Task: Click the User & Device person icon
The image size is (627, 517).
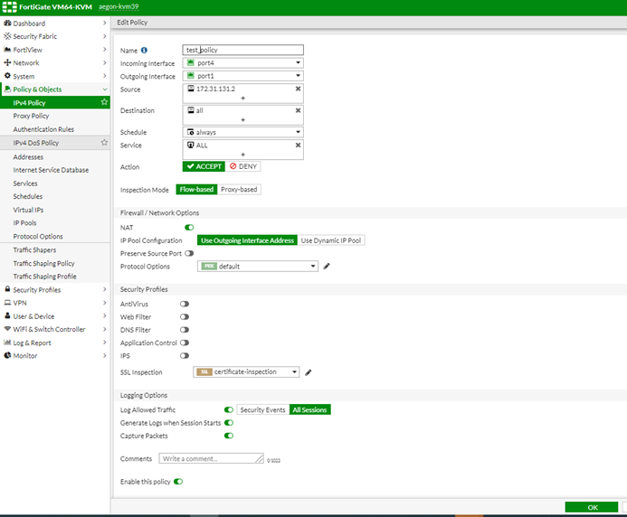Action: [7, 315]
